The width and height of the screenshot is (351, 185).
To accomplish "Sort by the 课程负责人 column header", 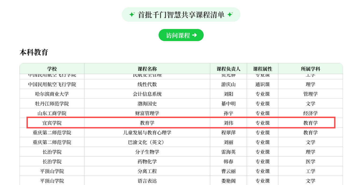I will (228, 69).
